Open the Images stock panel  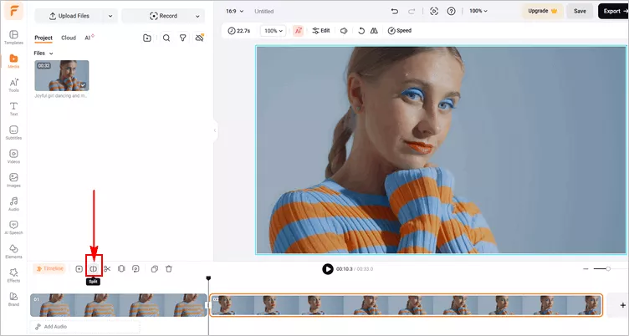tap(13, 180)
